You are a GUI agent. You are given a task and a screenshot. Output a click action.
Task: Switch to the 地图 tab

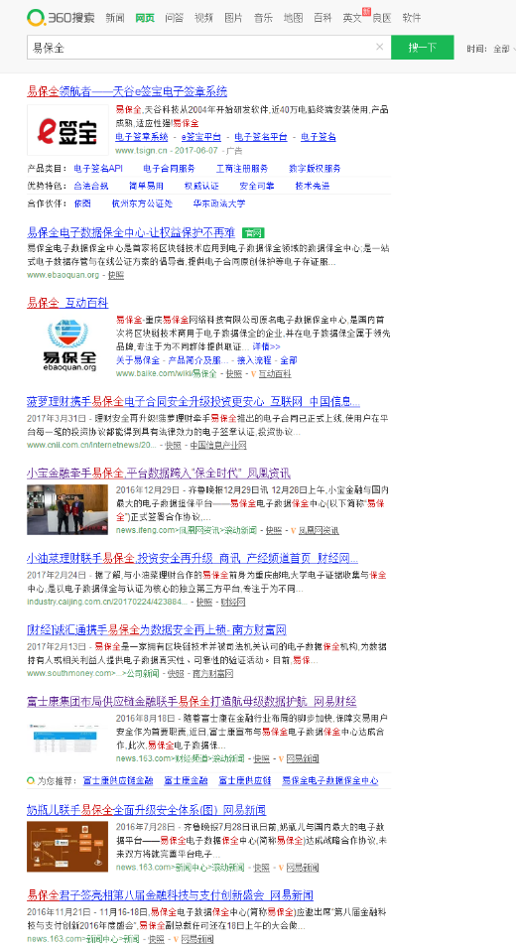293,18
